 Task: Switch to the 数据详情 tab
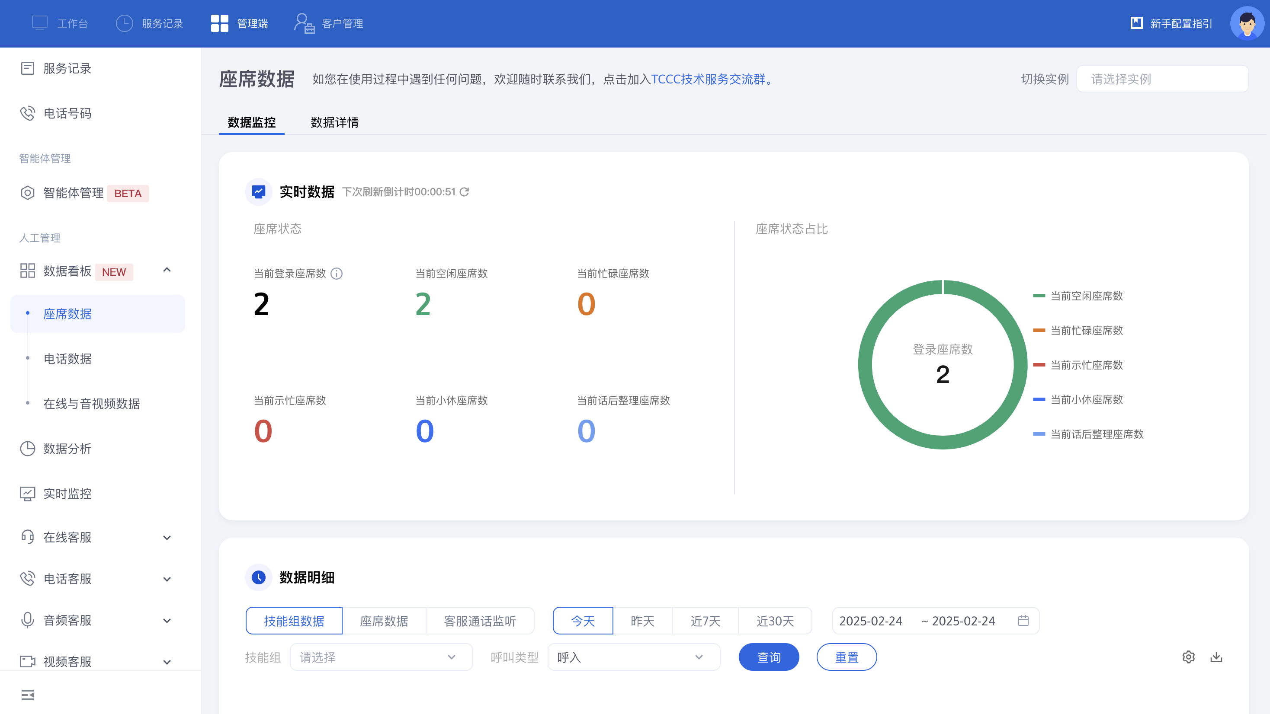(x=334, y=123)
